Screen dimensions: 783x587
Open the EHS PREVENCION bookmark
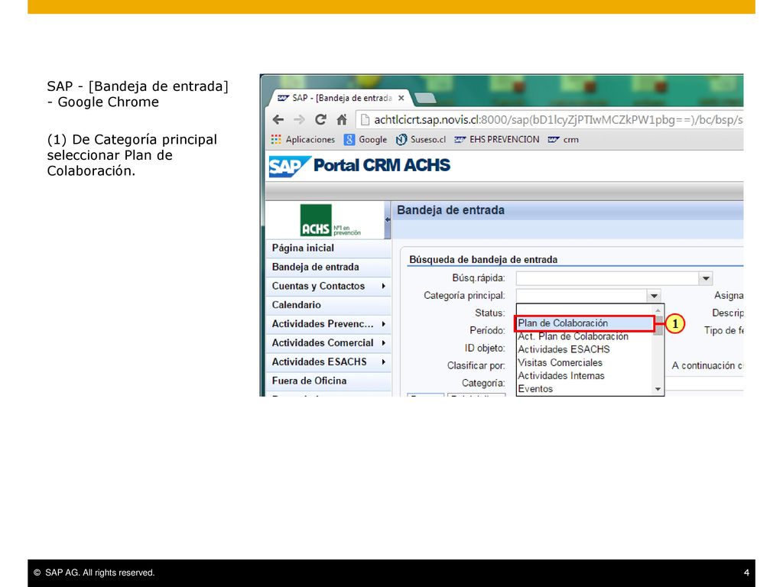tap(497, 140)
